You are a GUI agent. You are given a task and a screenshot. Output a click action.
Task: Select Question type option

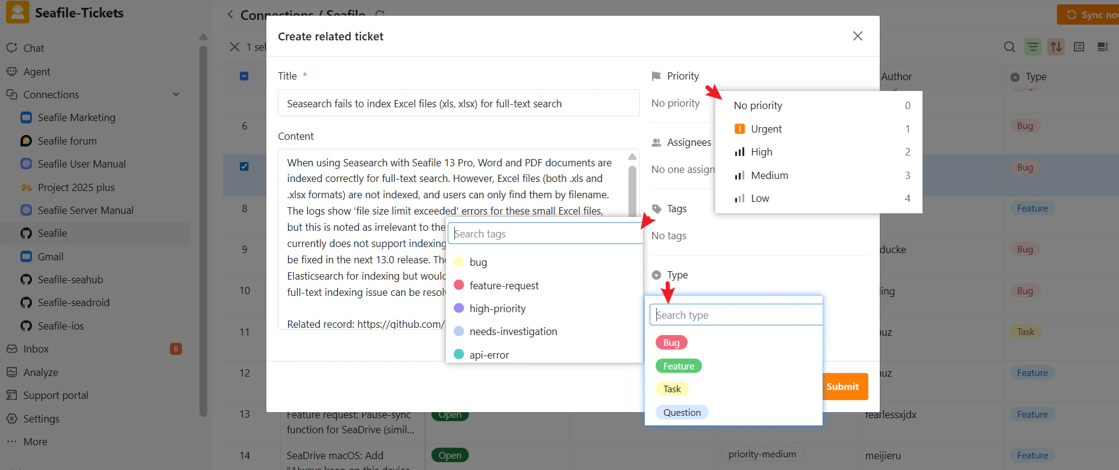click(682, 413)
